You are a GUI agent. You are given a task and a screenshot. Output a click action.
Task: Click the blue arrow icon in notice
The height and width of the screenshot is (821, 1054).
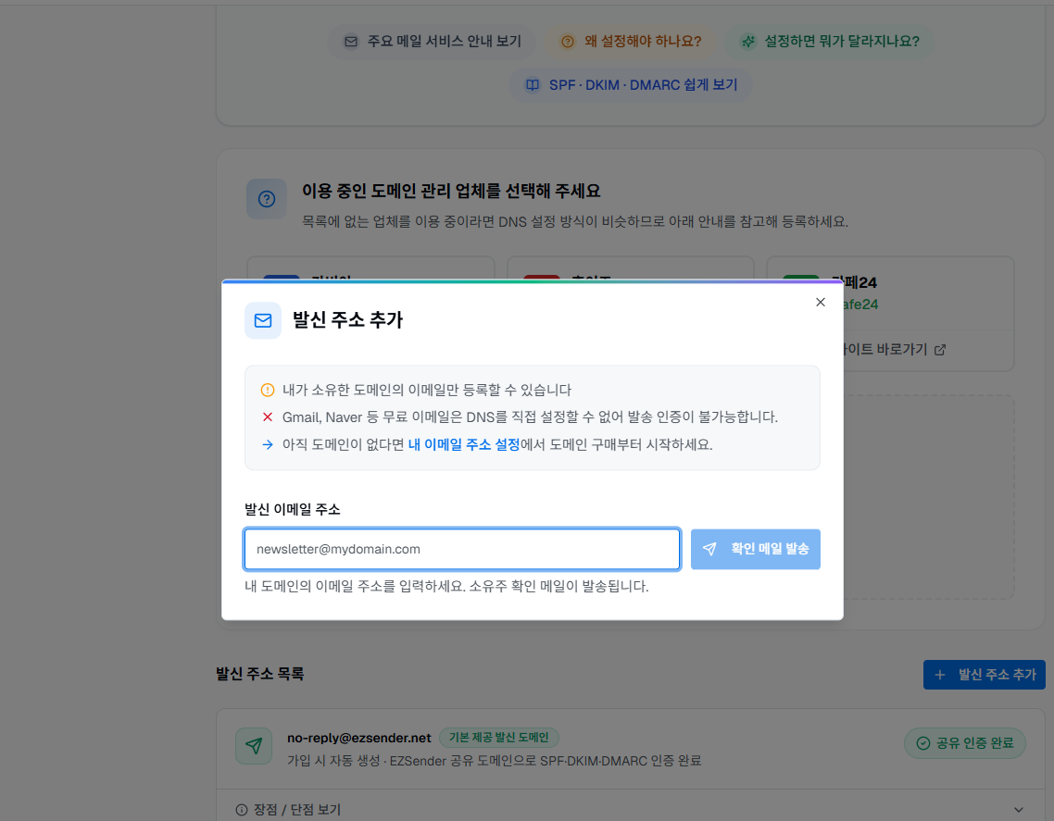268,445
